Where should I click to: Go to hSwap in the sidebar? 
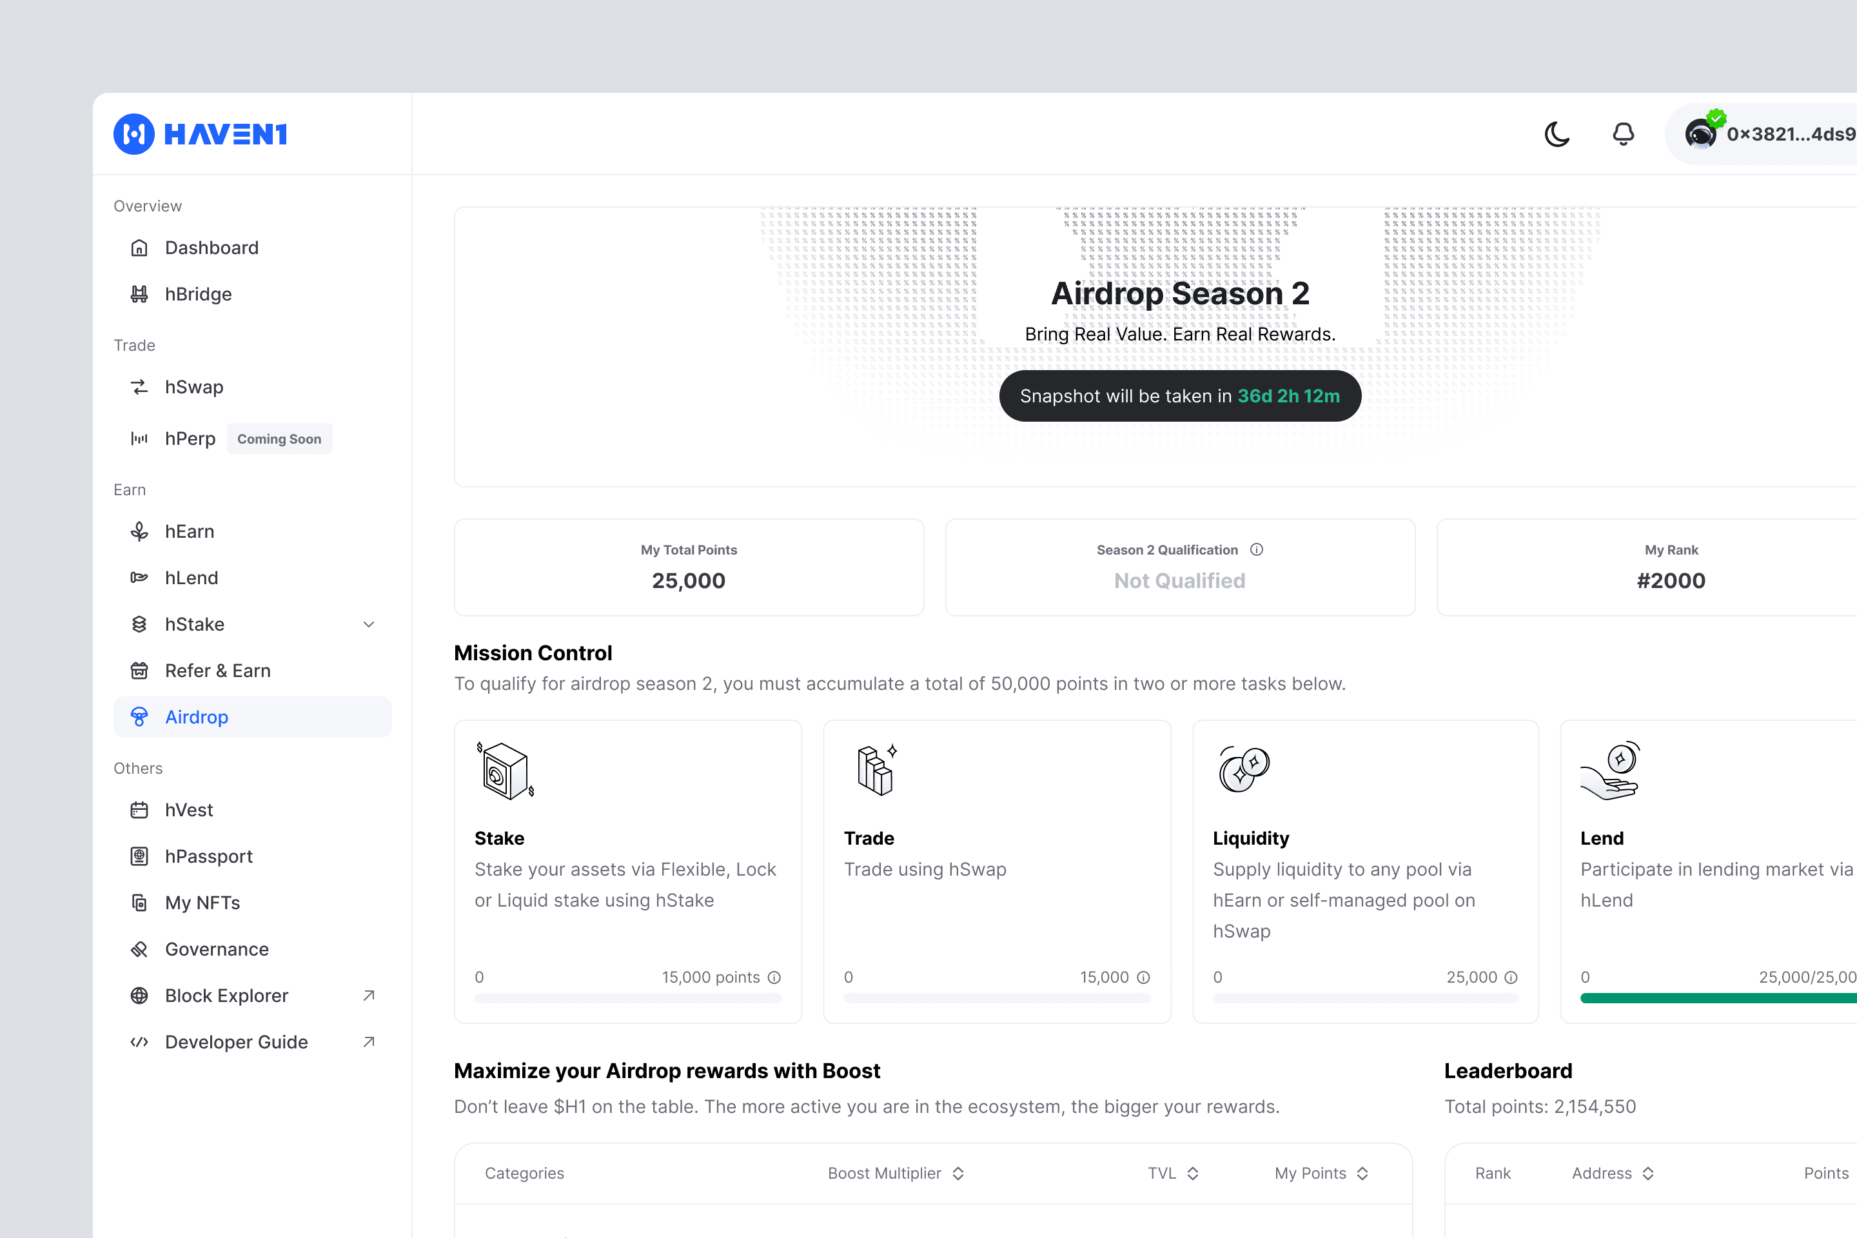[194, 387]
